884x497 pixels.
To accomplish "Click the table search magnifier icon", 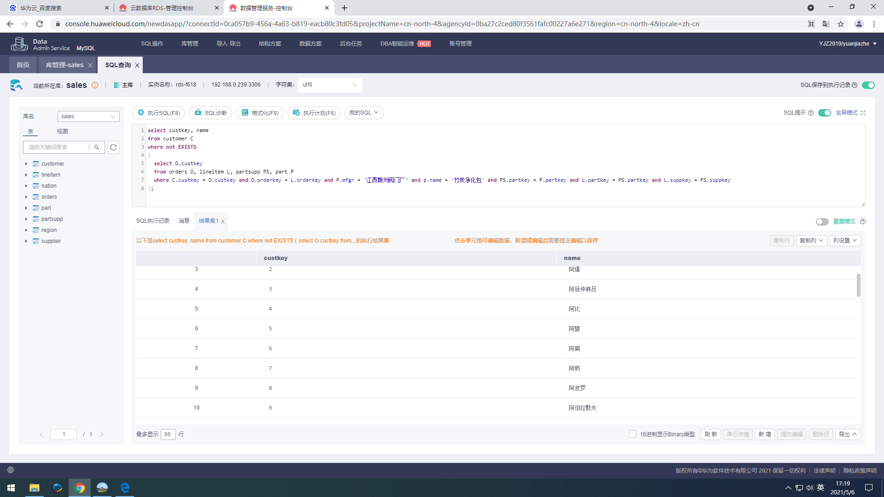I will 97,147.
